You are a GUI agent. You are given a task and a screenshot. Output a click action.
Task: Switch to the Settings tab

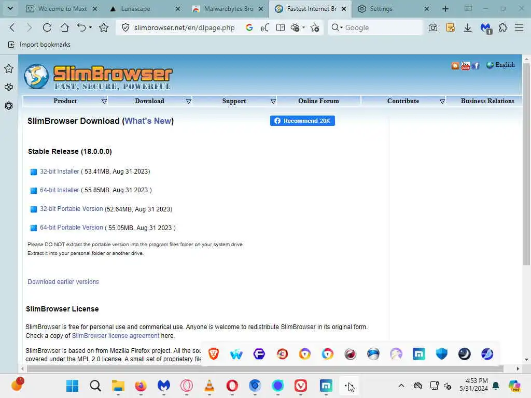pos(389,9)
